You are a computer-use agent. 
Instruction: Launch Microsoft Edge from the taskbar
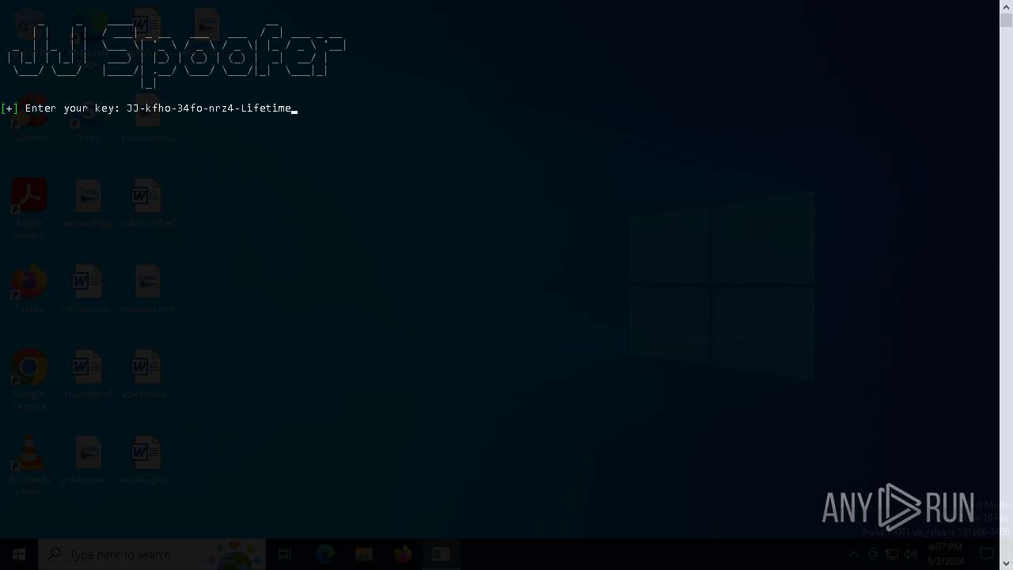coord(325,554)
